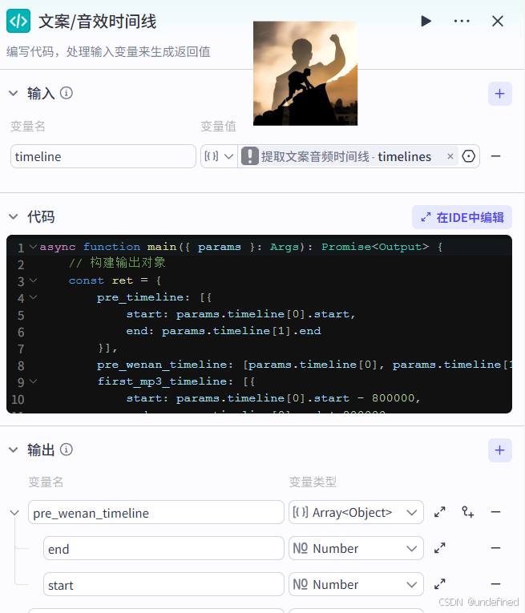Click the mountain climber silhouette image
Viewport: 525px width, 613px height.
coord(305,73)
